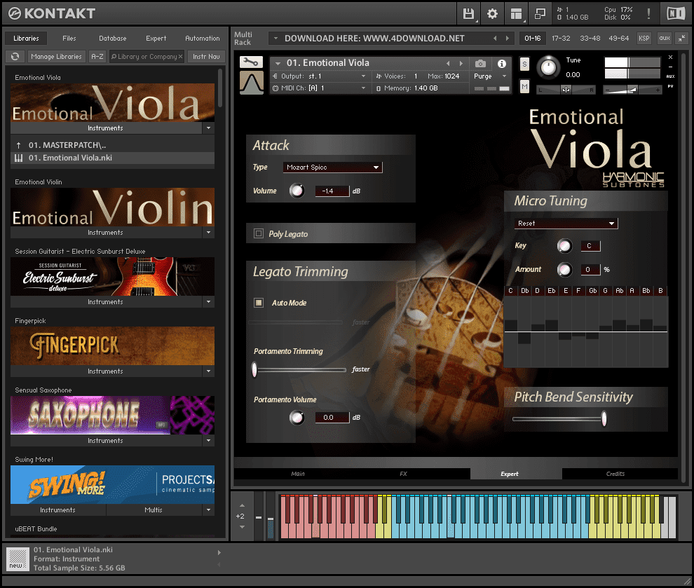Expand info pane with right arrow
This screenshot has width=694, height=588.
point(219,552)
